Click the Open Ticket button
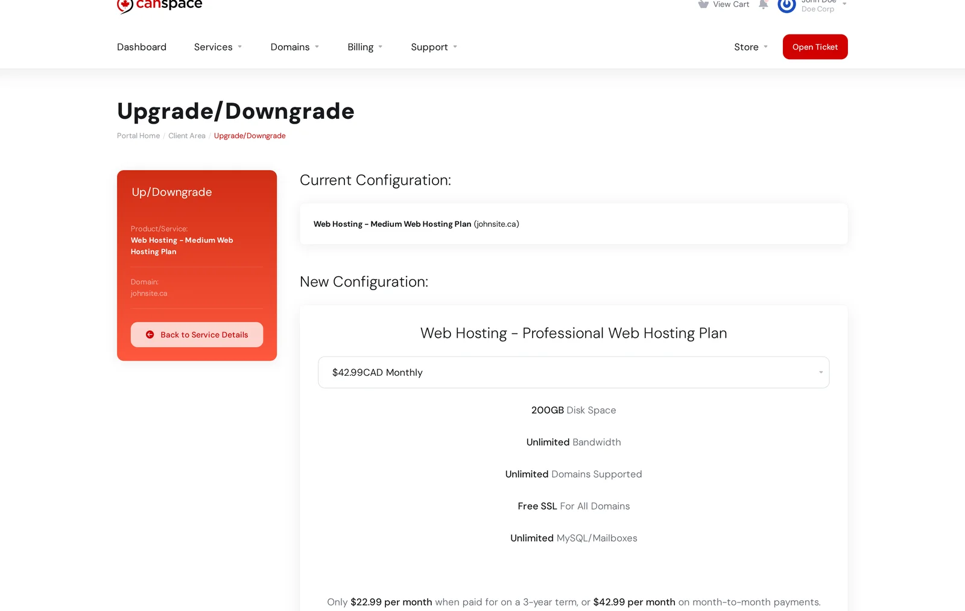Image resolution: width=965 pixels, height=611 pixels. coord(815,47)
